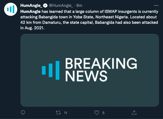
Task: Open the HumAngle_ display name link
Action: click(x=31, y=5)
